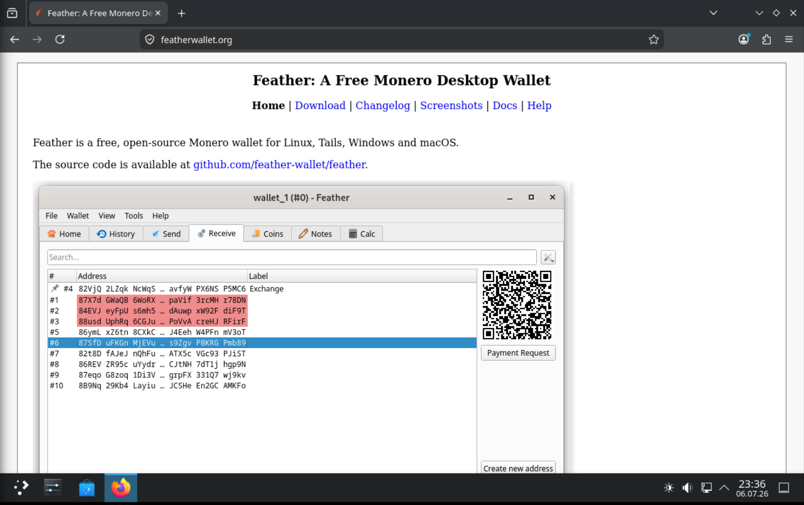Image resolution: width=804 pixels, height=505 pixels.
Task: Open the brightness tray icon
Action: coord(669,488)
